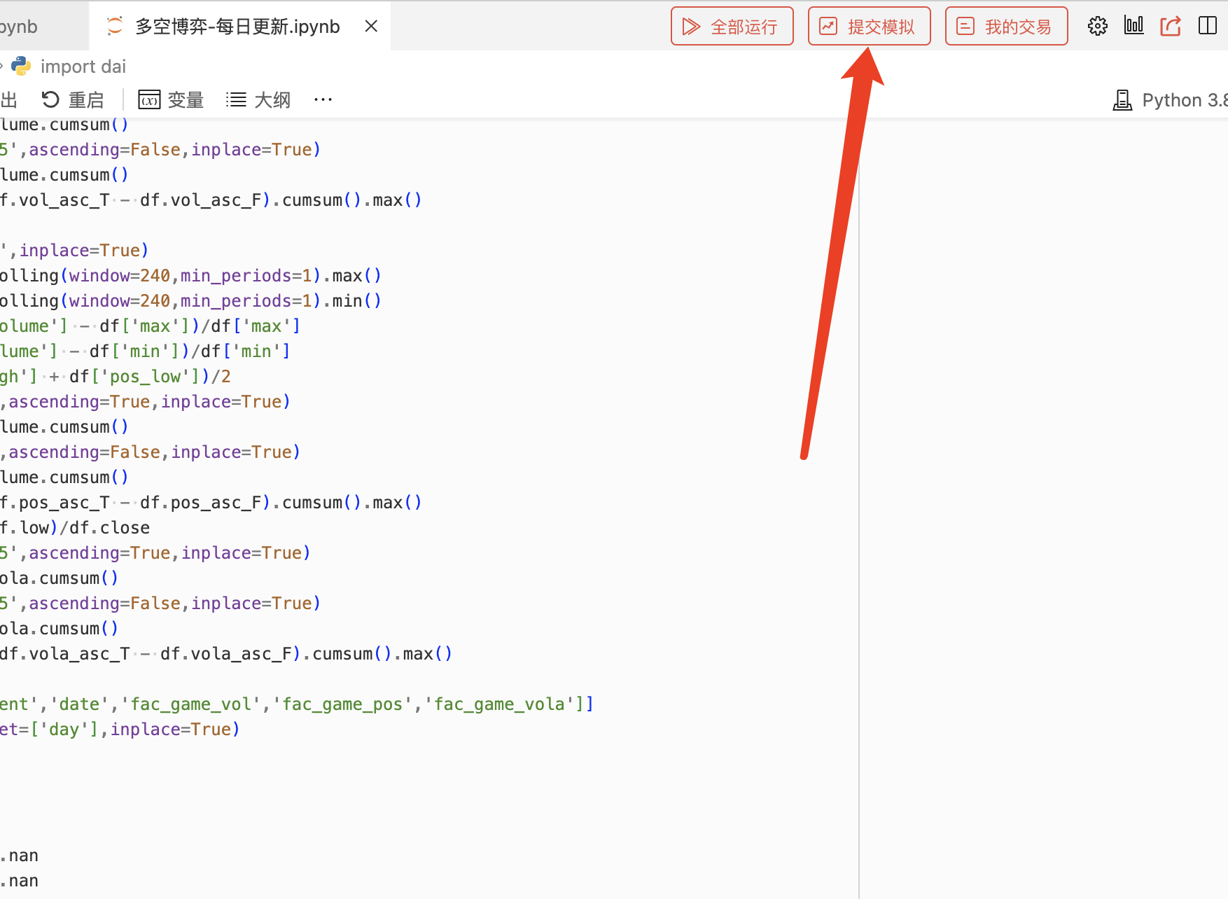This screenshot has height=899, width=1228.
Task: Open the settings gear icon
Action: tap(1097, 27)
